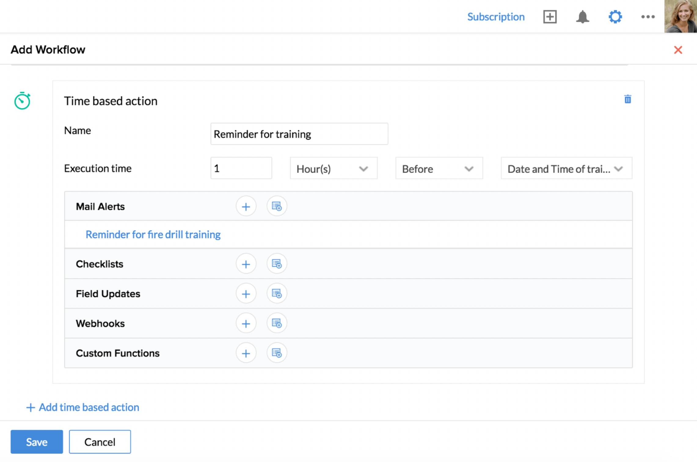697x462 pixels.
Task: Click 'Add time based action' link
Action: click(82, 407)
